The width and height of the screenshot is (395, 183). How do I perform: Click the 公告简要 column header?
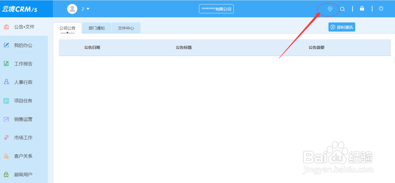click(x=316, y=47)
